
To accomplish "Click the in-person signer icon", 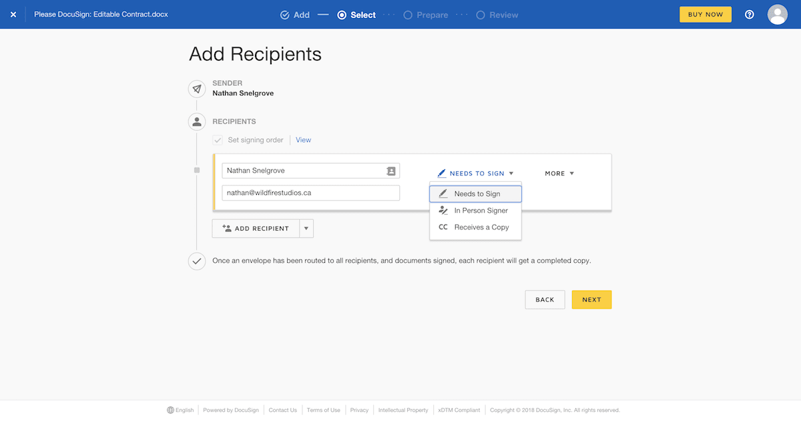I will coord(443,210).
